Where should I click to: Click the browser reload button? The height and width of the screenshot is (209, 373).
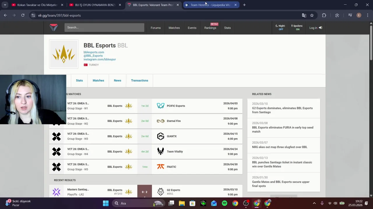tap(23, 15)
